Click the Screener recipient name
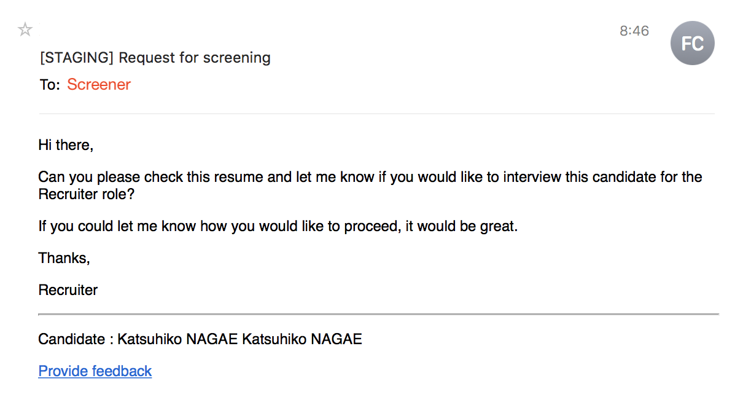The height and width of the screenshot is (413, 743). click(99, 85)
